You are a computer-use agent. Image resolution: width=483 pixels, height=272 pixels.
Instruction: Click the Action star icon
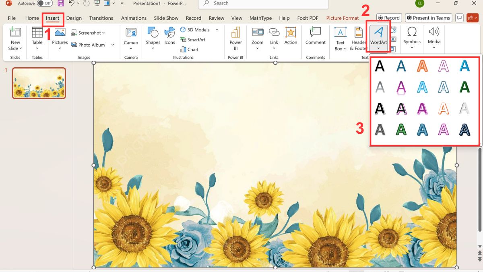point(291,33)
